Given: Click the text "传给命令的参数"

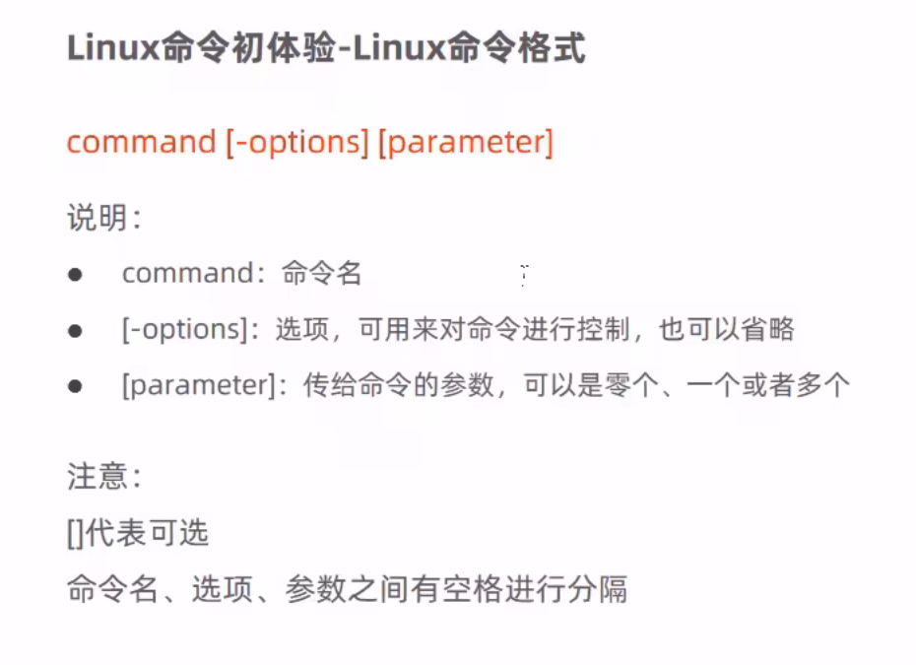Looking at the screenshot, I should coord(399,385).
